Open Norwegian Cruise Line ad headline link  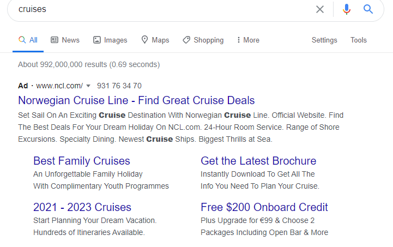(136, 100)
